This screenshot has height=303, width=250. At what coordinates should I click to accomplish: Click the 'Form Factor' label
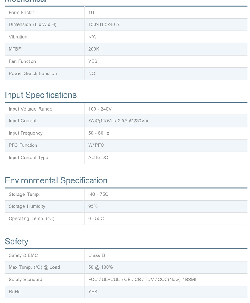[21, 13]
